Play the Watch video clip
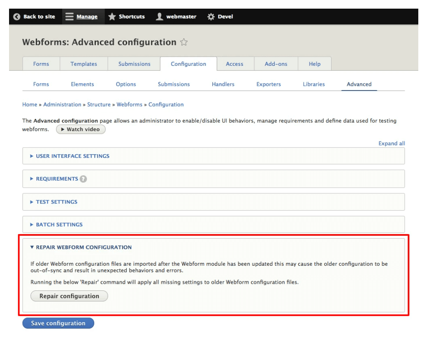Screen dimensions: 422x341 pos(81,129)
